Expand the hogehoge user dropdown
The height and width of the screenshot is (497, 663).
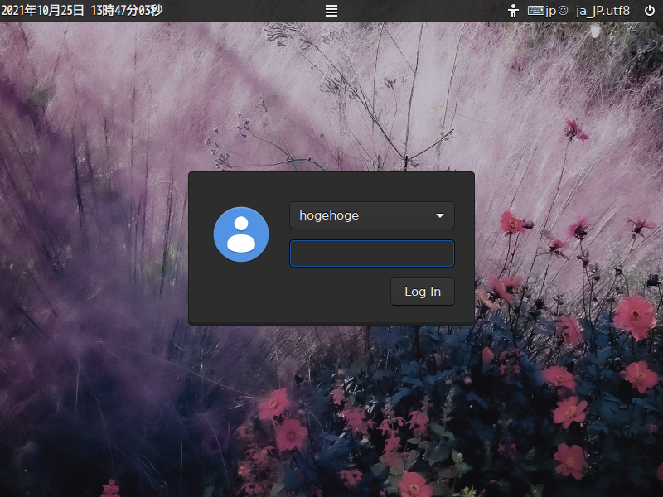coord(371,215)
